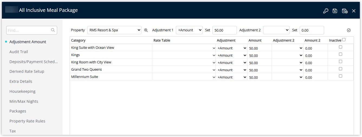362x137 pixels.
Task: Open Deposits/Payment Schedule section
Action: [34, 62]
